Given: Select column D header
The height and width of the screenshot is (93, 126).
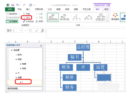Looking at the screenshot, I should 51,41.
